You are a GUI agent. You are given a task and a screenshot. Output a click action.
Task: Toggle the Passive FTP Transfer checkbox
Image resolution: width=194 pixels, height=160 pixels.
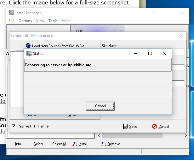(14, 126)
